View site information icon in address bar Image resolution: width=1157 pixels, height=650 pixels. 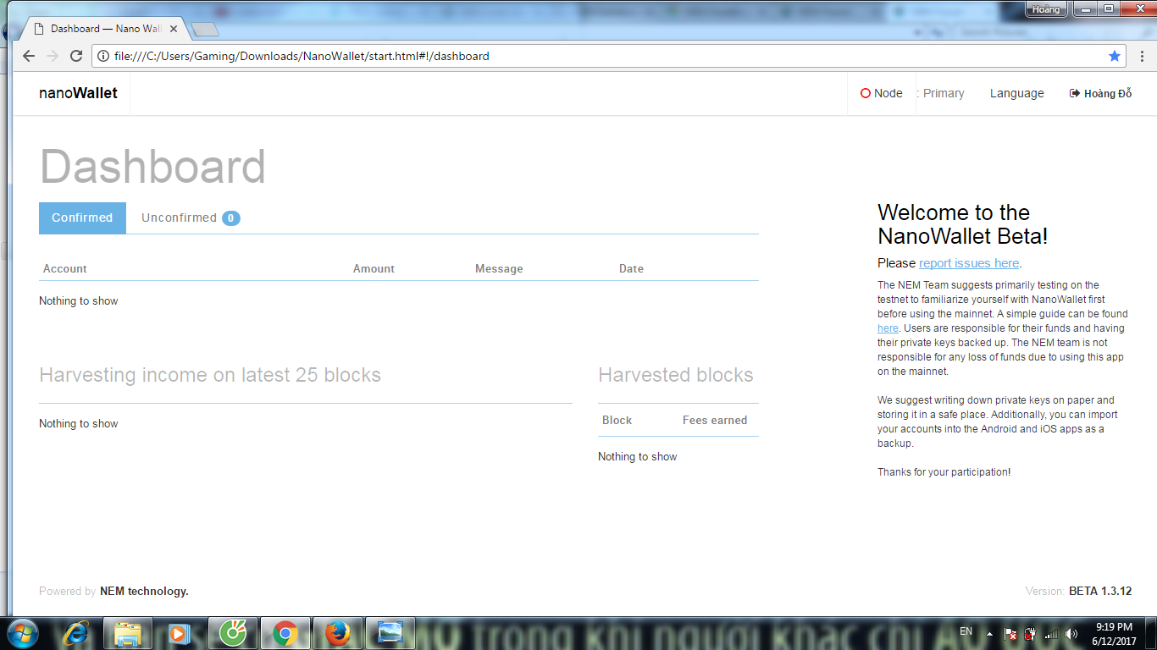pos(103,56)
